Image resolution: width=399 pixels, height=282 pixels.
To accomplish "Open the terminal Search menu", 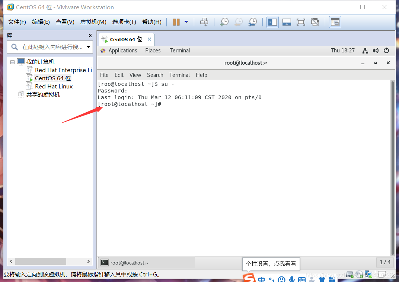I will coord(155,75).
